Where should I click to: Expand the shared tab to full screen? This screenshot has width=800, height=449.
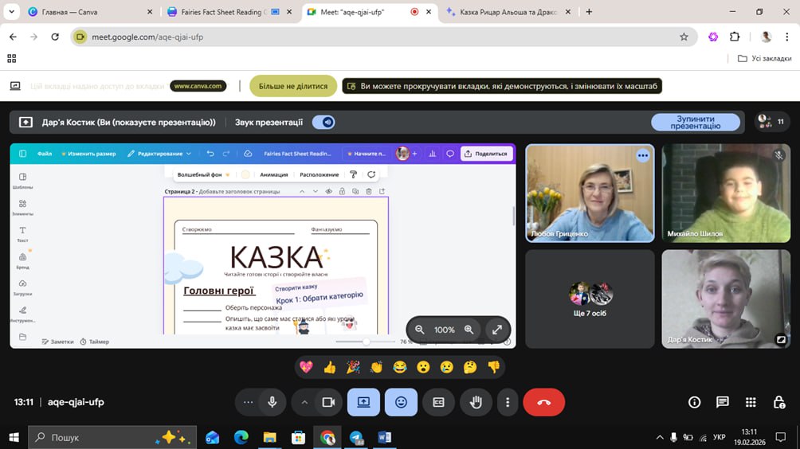[x=497, y=330]
